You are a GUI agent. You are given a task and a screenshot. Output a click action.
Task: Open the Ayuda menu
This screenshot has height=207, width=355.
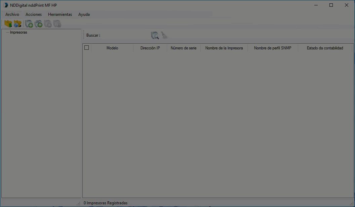[x=84, y=14]
